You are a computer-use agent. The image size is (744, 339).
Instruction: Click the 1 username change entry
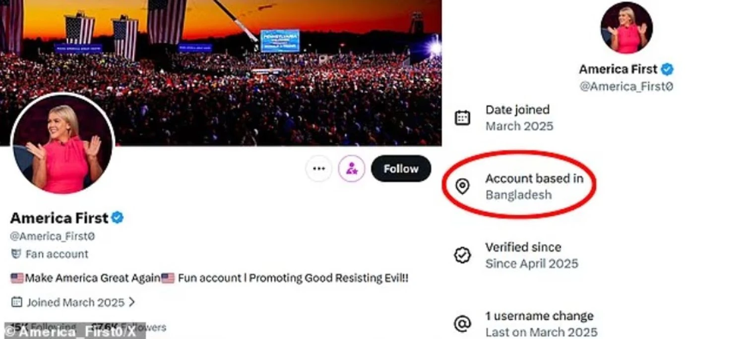(539, 324)
